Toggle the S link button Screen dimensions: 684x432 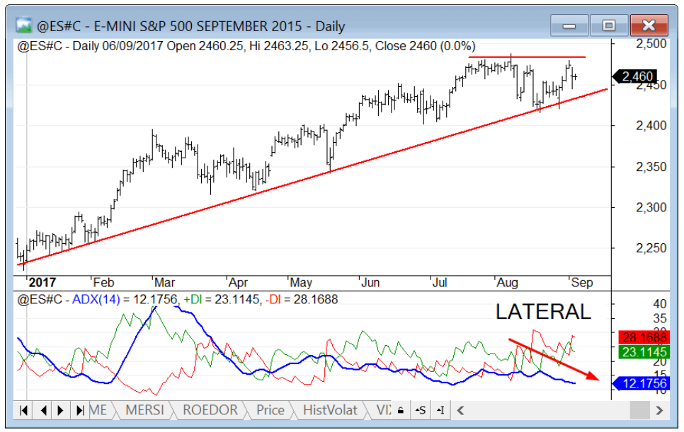point(421,410)
